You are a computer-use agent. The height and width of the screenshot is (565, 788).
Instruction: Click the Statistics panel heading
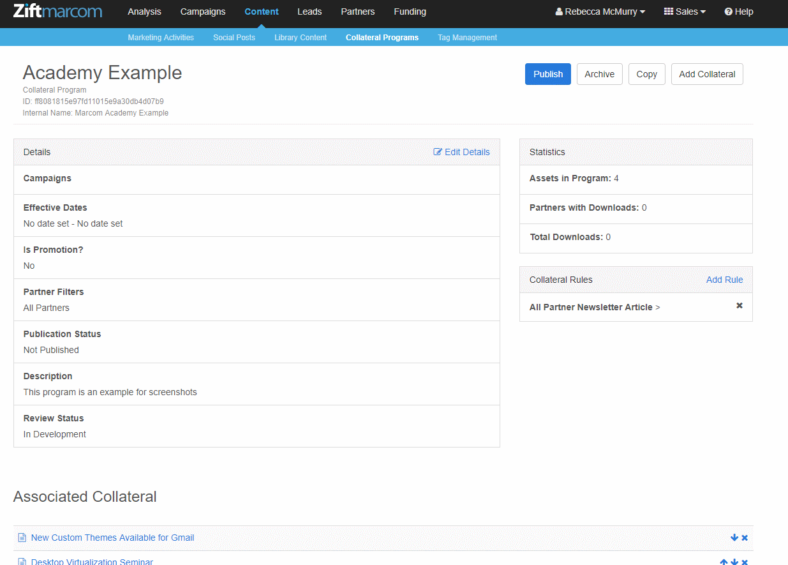click(547, 152)
